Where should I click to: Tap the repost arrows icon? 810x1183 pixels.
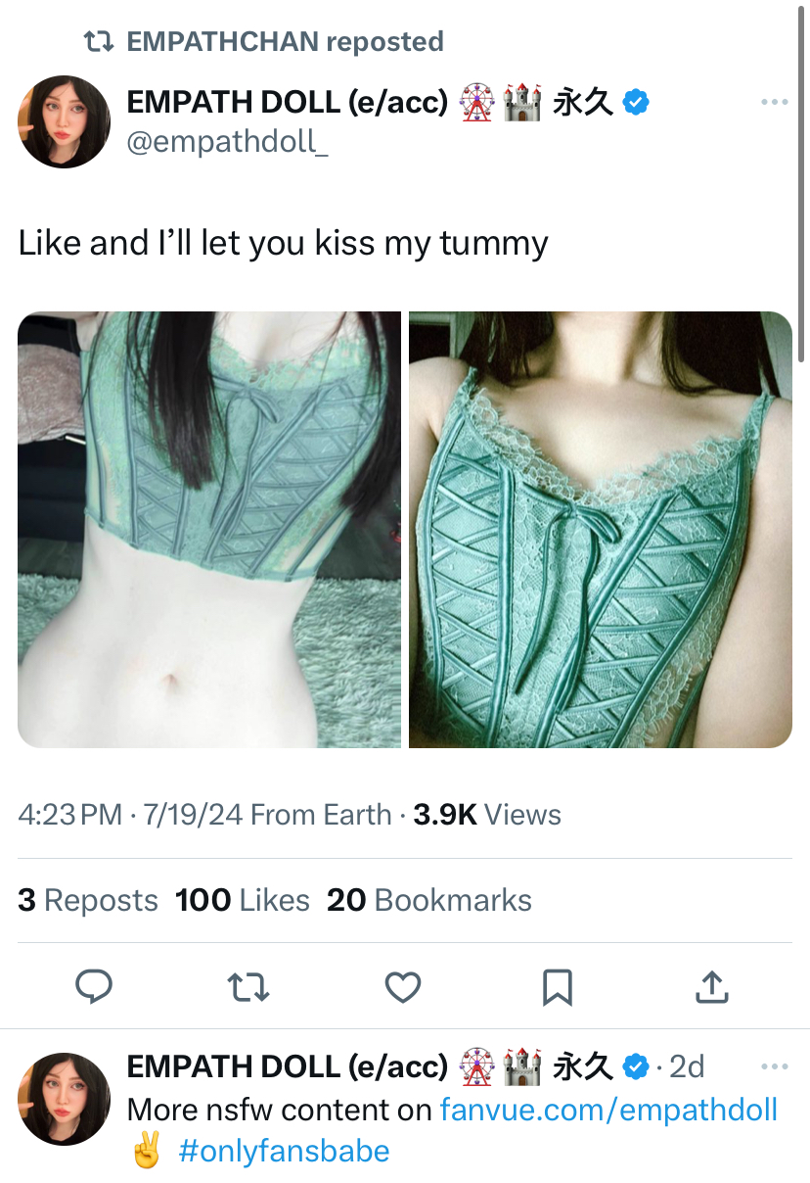tap(247, 987)
